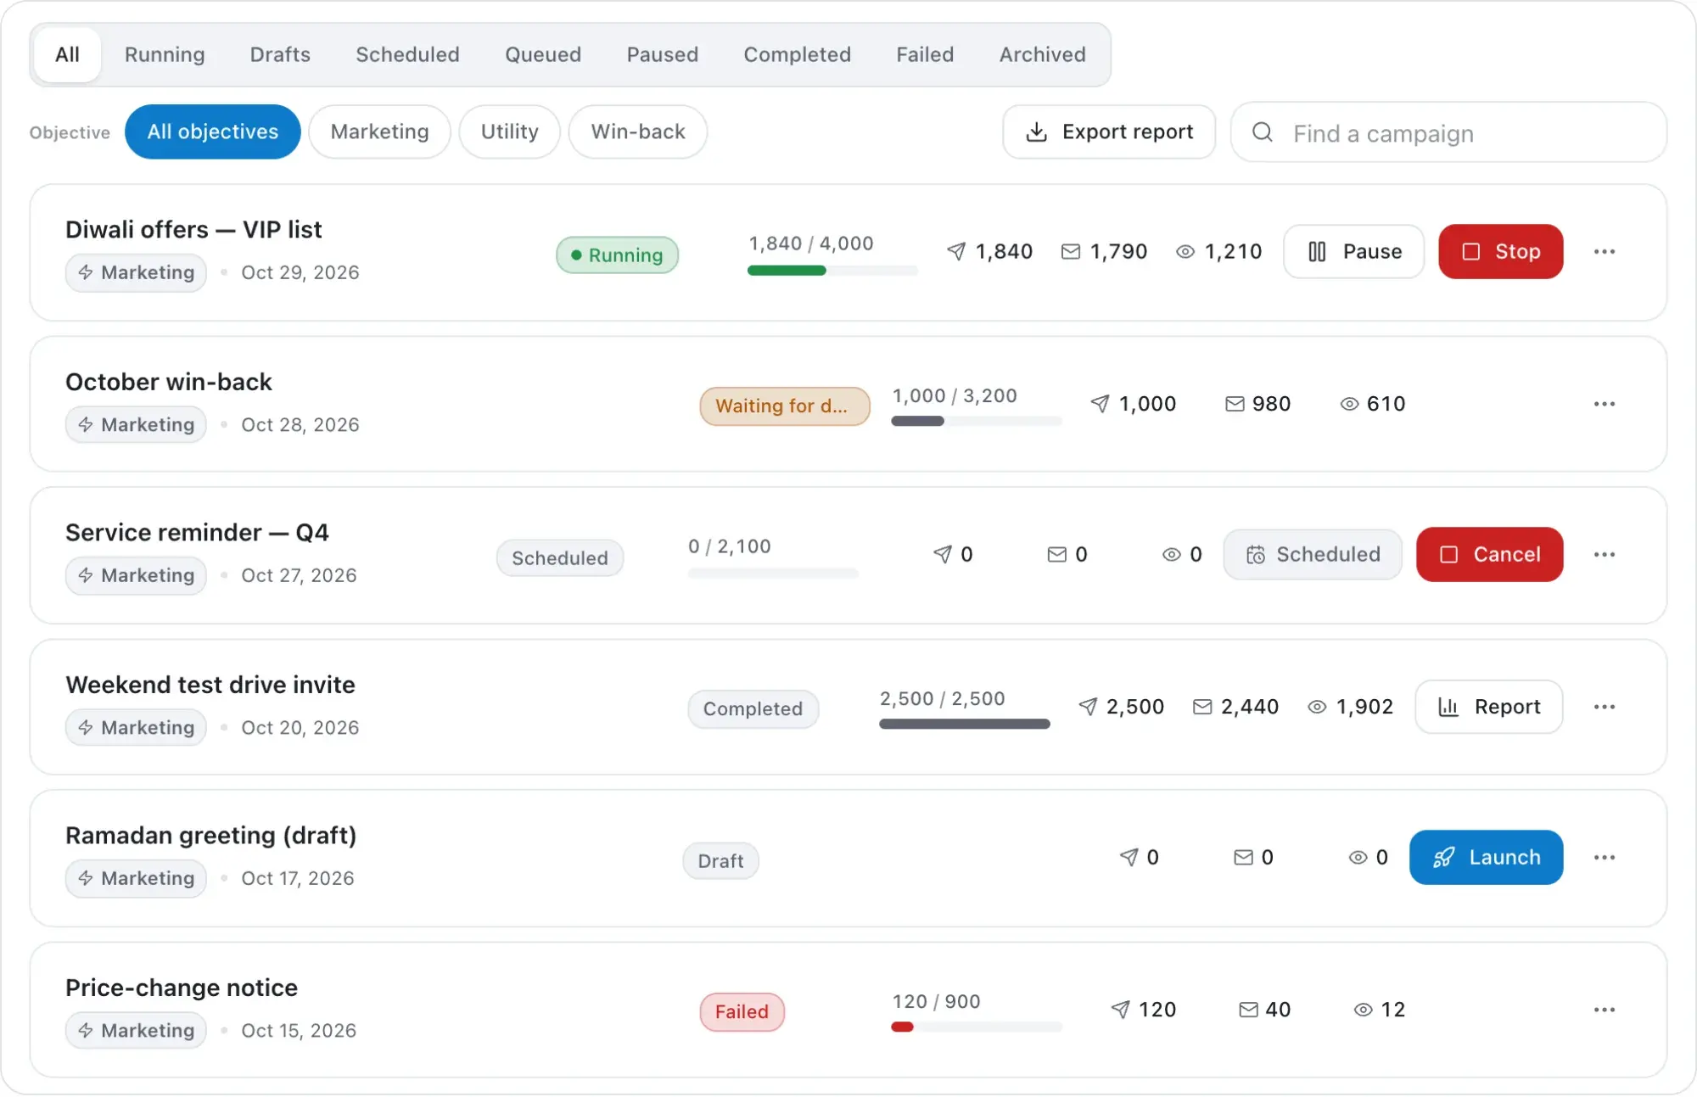The width and height of the screenshot is (1697, 1097).
Task: Open more options for Service reminder Q4
Action: 1604,555
